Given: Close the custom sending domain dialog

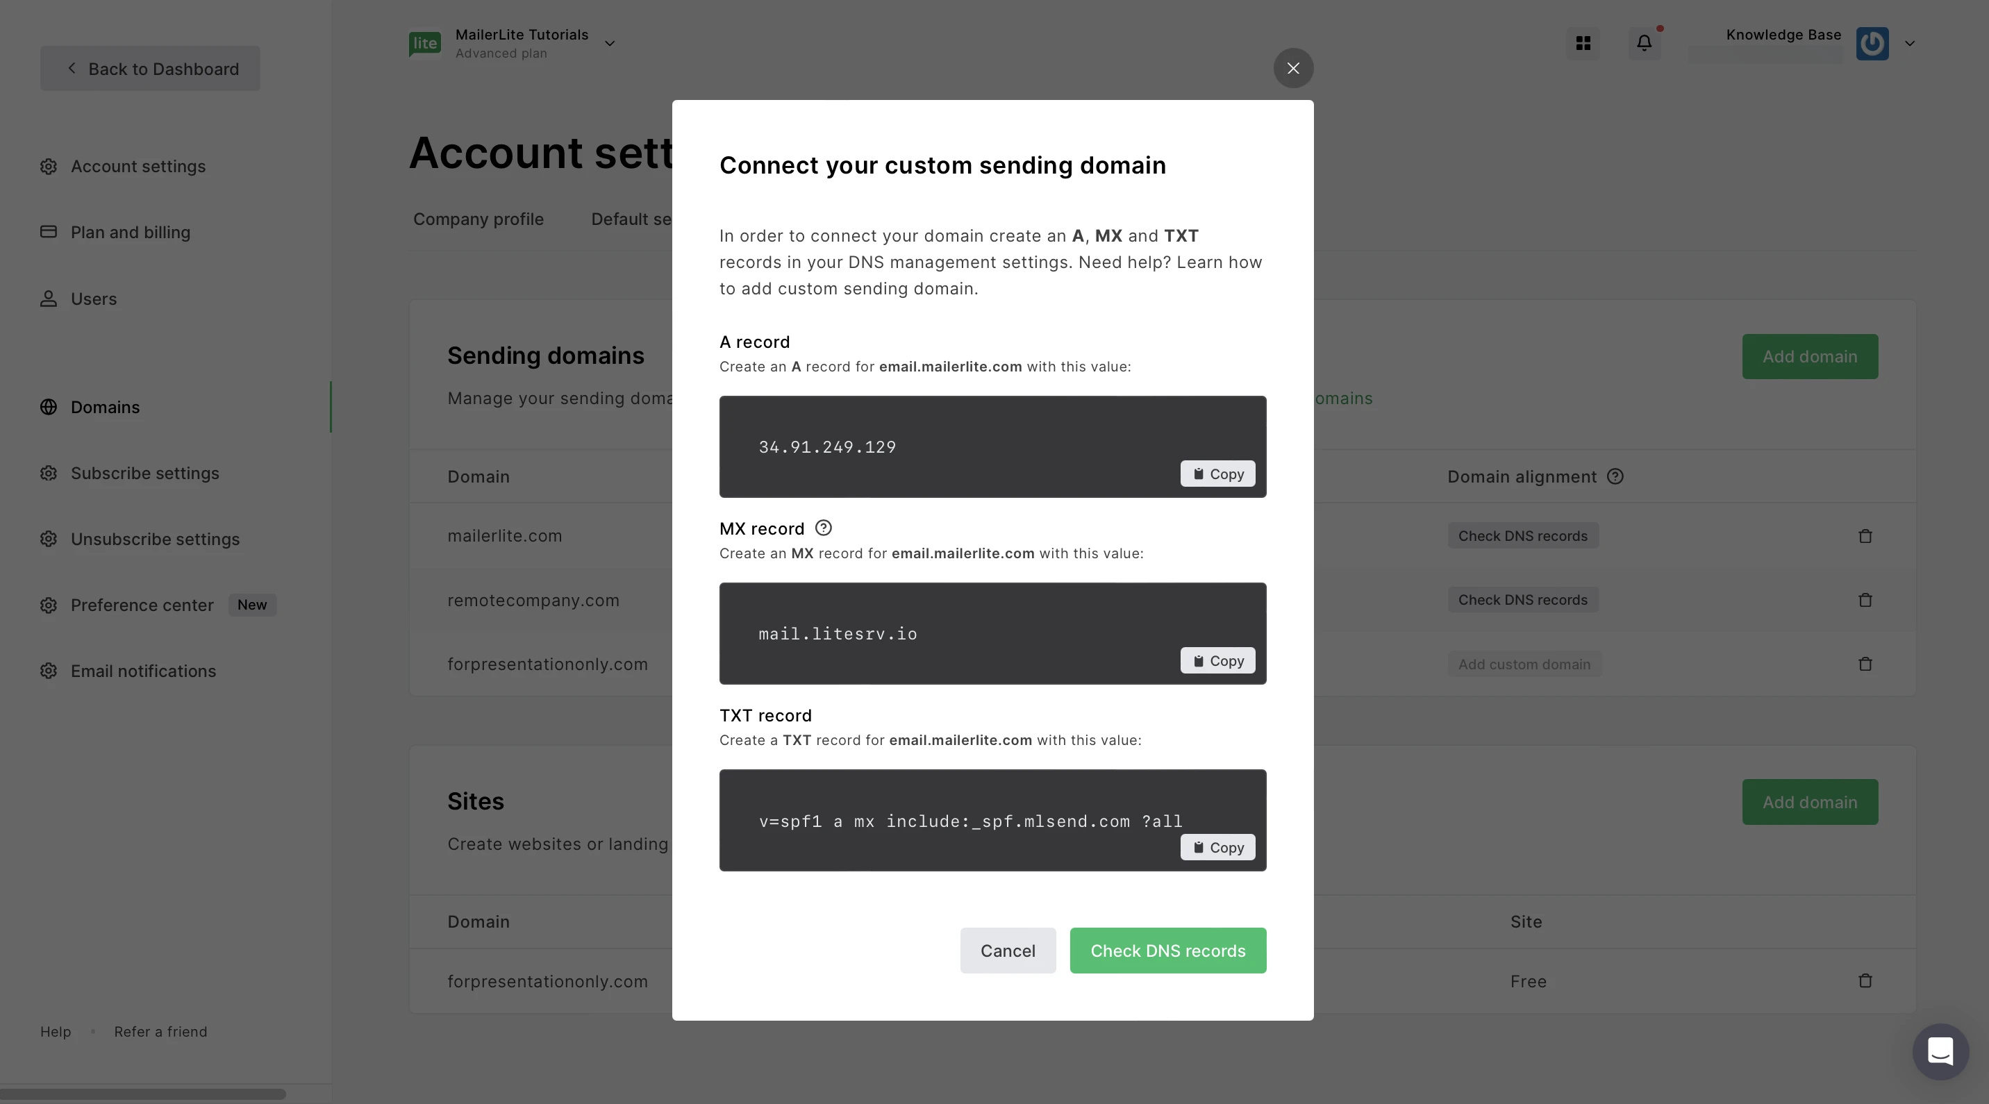Looking at the screenshot, I should 1293,68.
